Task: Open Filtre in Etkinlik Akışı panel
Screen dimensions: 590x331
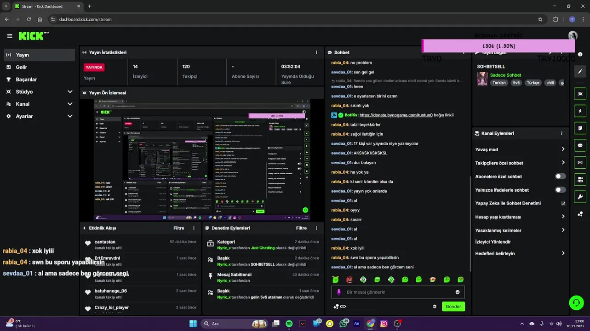Action: click(x=179, y=228)
